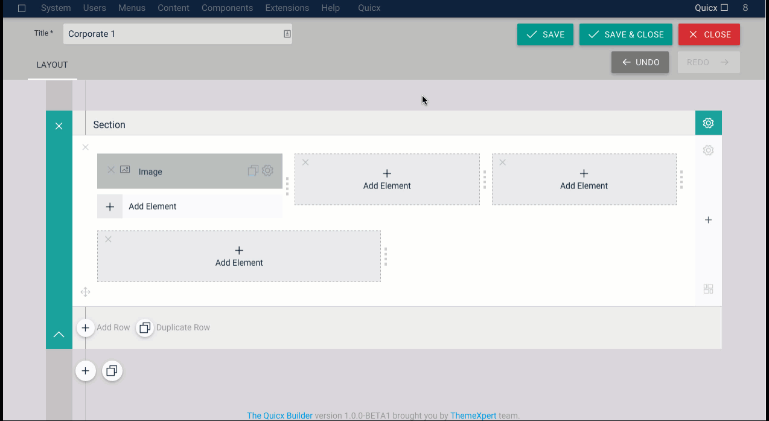Grab the row move handle icon

coord(85,292)
